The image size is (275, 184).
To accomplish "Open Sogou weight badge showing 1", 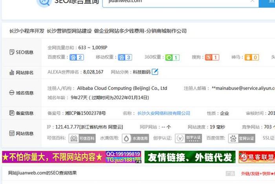I will coord(212,57).
